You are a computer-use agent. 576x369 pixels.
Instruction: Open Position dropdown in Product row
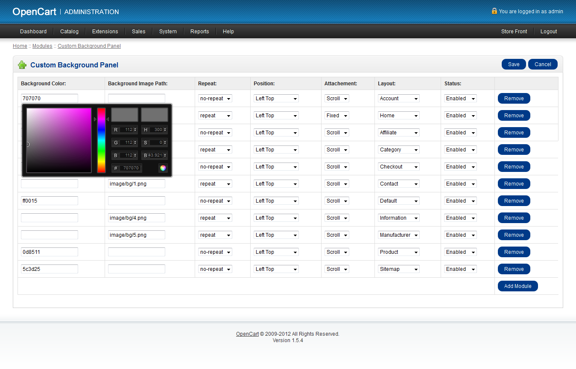tap(276, 252)
